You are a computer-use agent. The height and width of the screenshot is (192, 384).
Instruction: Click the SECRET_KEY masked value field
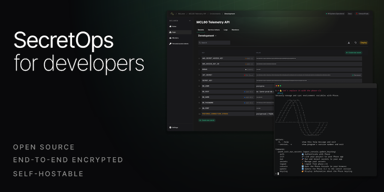[309, 81]
